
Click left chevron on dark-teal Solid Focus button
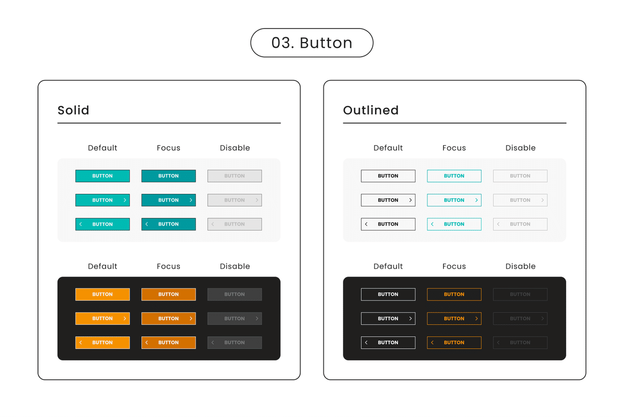[x=147, y=224]
